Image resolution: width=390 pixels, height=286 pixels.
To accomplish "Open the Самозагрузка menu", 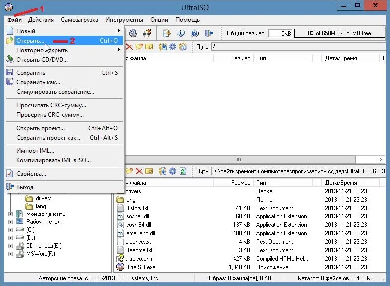I will [x=79, y=20].
